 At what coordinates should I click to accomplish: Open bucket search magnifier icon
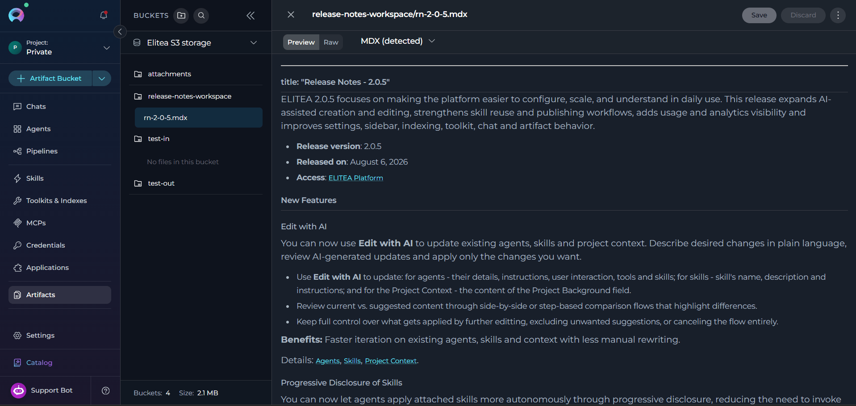[201, 16]
